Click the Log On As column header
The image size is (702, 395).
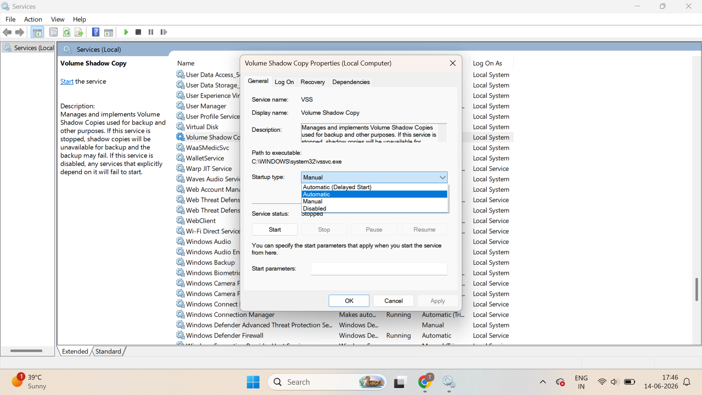pyautogui.click(x=487, y=63)
